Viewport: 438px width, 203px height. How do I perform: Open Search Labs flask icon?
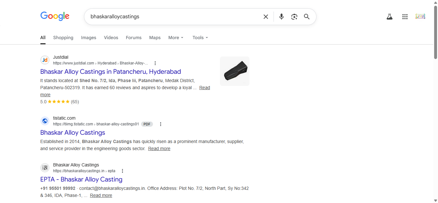(389, 17)
